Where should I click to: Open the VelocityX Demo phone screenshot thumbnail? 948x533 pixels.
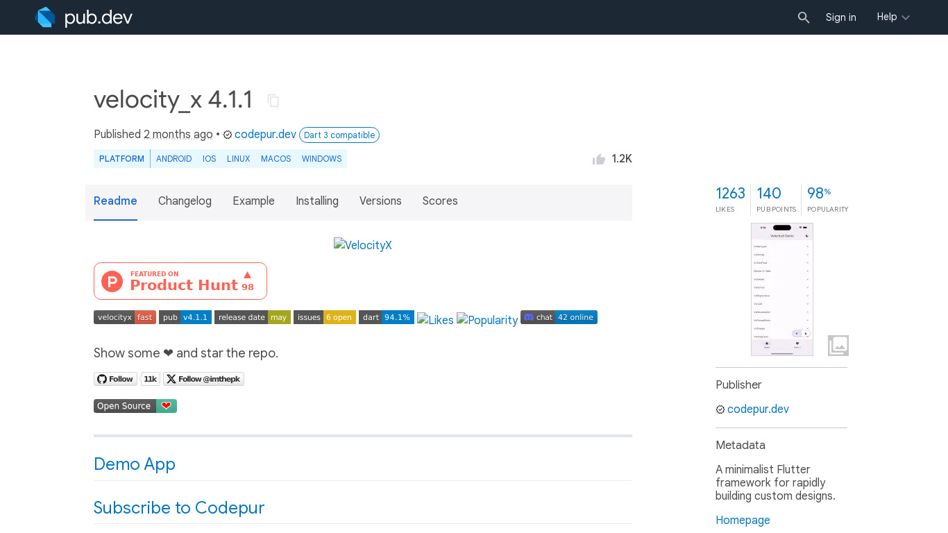coord(782,289)
